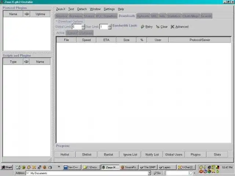This screenshot has width=235, height=176.
Task: Open the Ignore List
Action: click(x=130, y=154)
